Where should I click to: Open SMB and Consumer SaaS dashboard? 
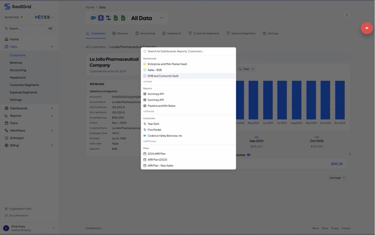coord(188,76)
